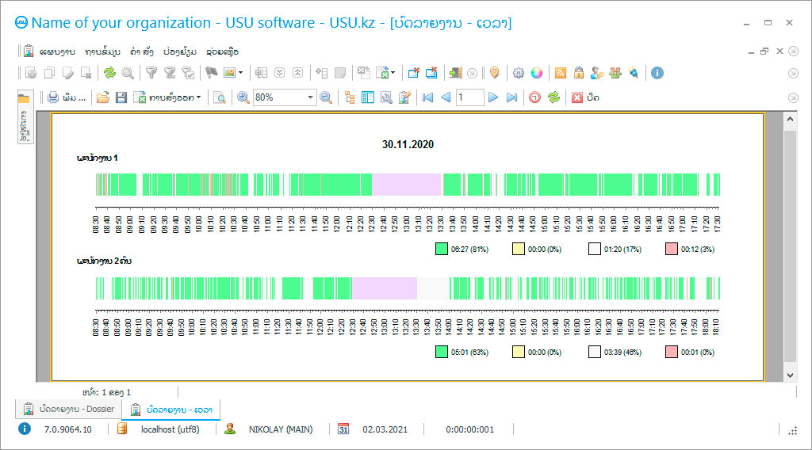The height and width of the screenshot is (450, 812).
Task: Click the map location pin icon
Action: tap(494, 73)
